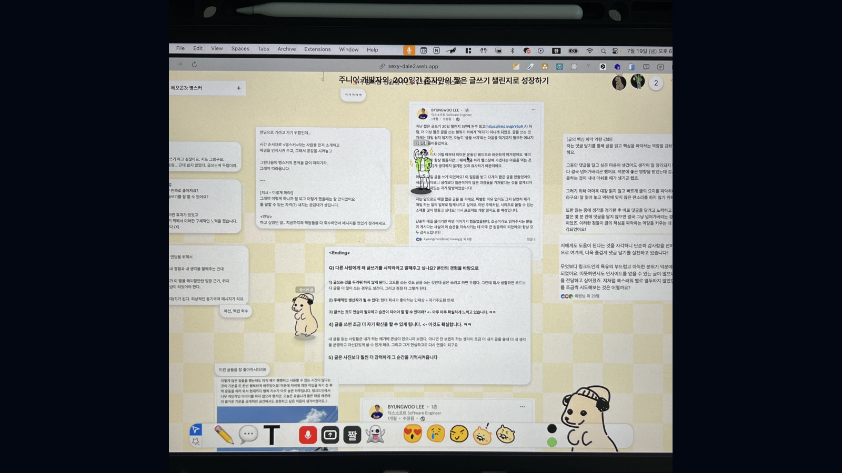Viewport: 842px width, 473px height.
Task: Click the date 7월 19일 clock
Action: click(x=648, y=52)
